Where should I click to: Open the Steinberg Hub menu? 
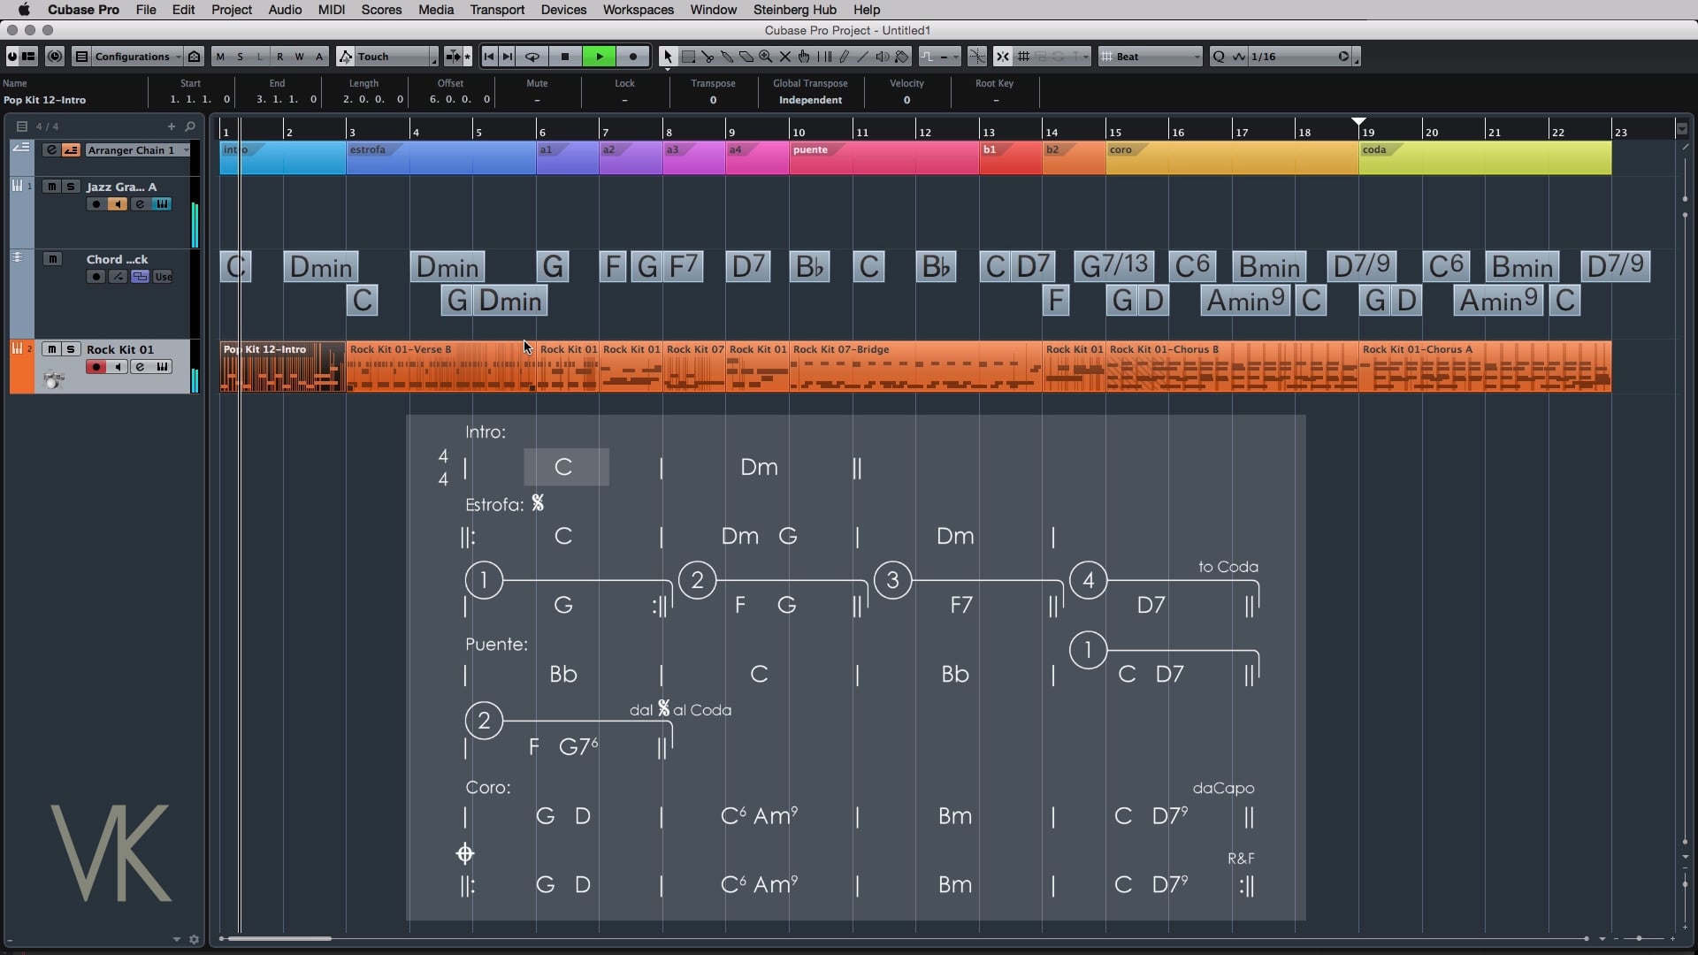coord(794,10)
